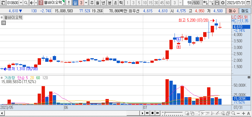Select the 15 interval button

click(150, 3)
